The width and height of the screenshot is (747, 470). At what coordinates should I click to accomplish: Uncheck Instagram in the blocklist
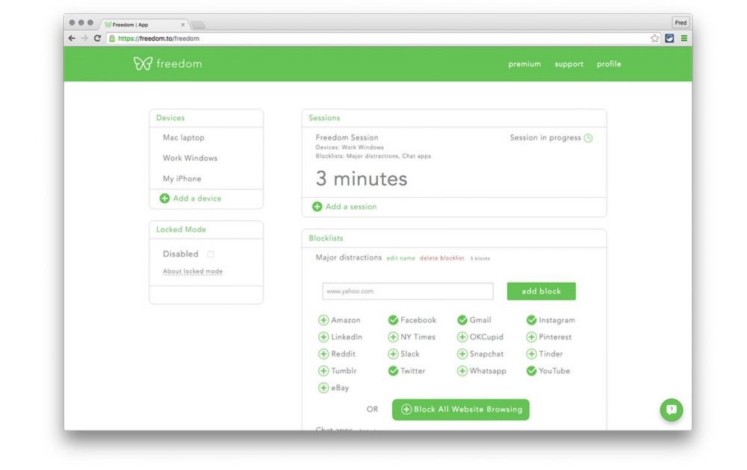532,320
